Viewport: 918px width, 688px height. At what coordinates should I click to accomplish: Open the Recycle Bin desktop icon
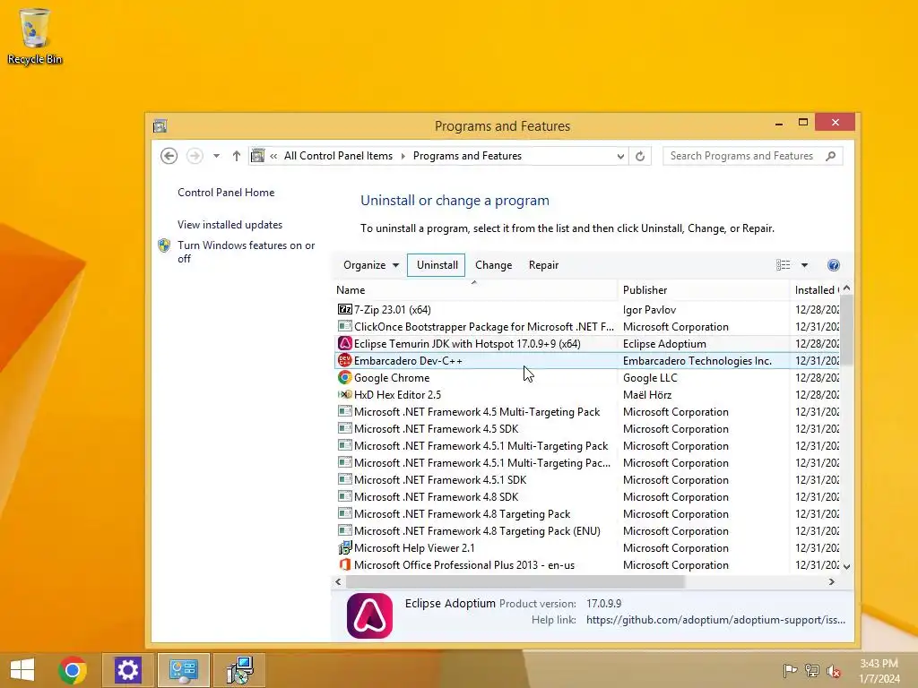click(x=34, y=36)
